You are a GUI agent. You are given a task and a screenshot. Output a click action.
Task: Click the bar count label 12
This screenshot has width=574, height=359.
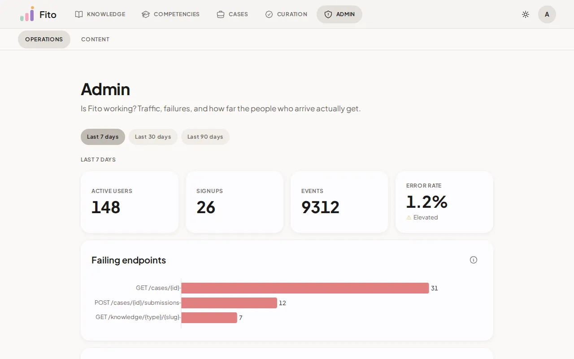283,303
